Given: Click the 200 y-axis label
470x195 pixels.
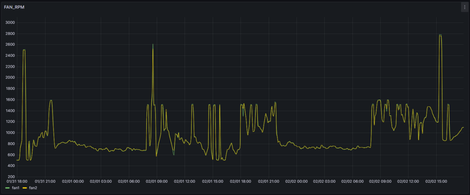Looking at the screenshot, I should click(x=11, y=177).
